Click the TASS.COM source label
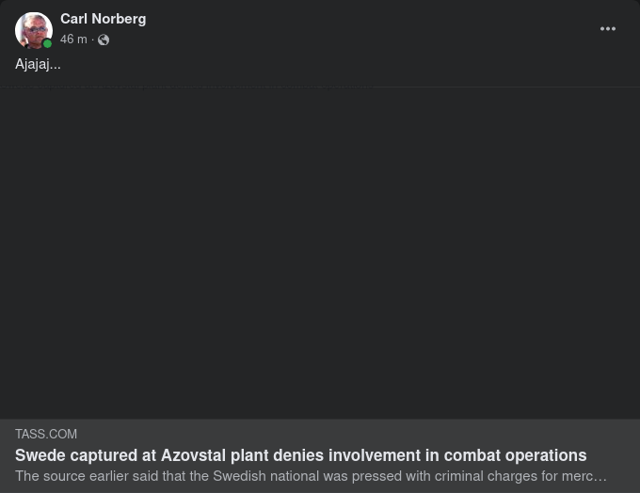 (x=46, y=434)
